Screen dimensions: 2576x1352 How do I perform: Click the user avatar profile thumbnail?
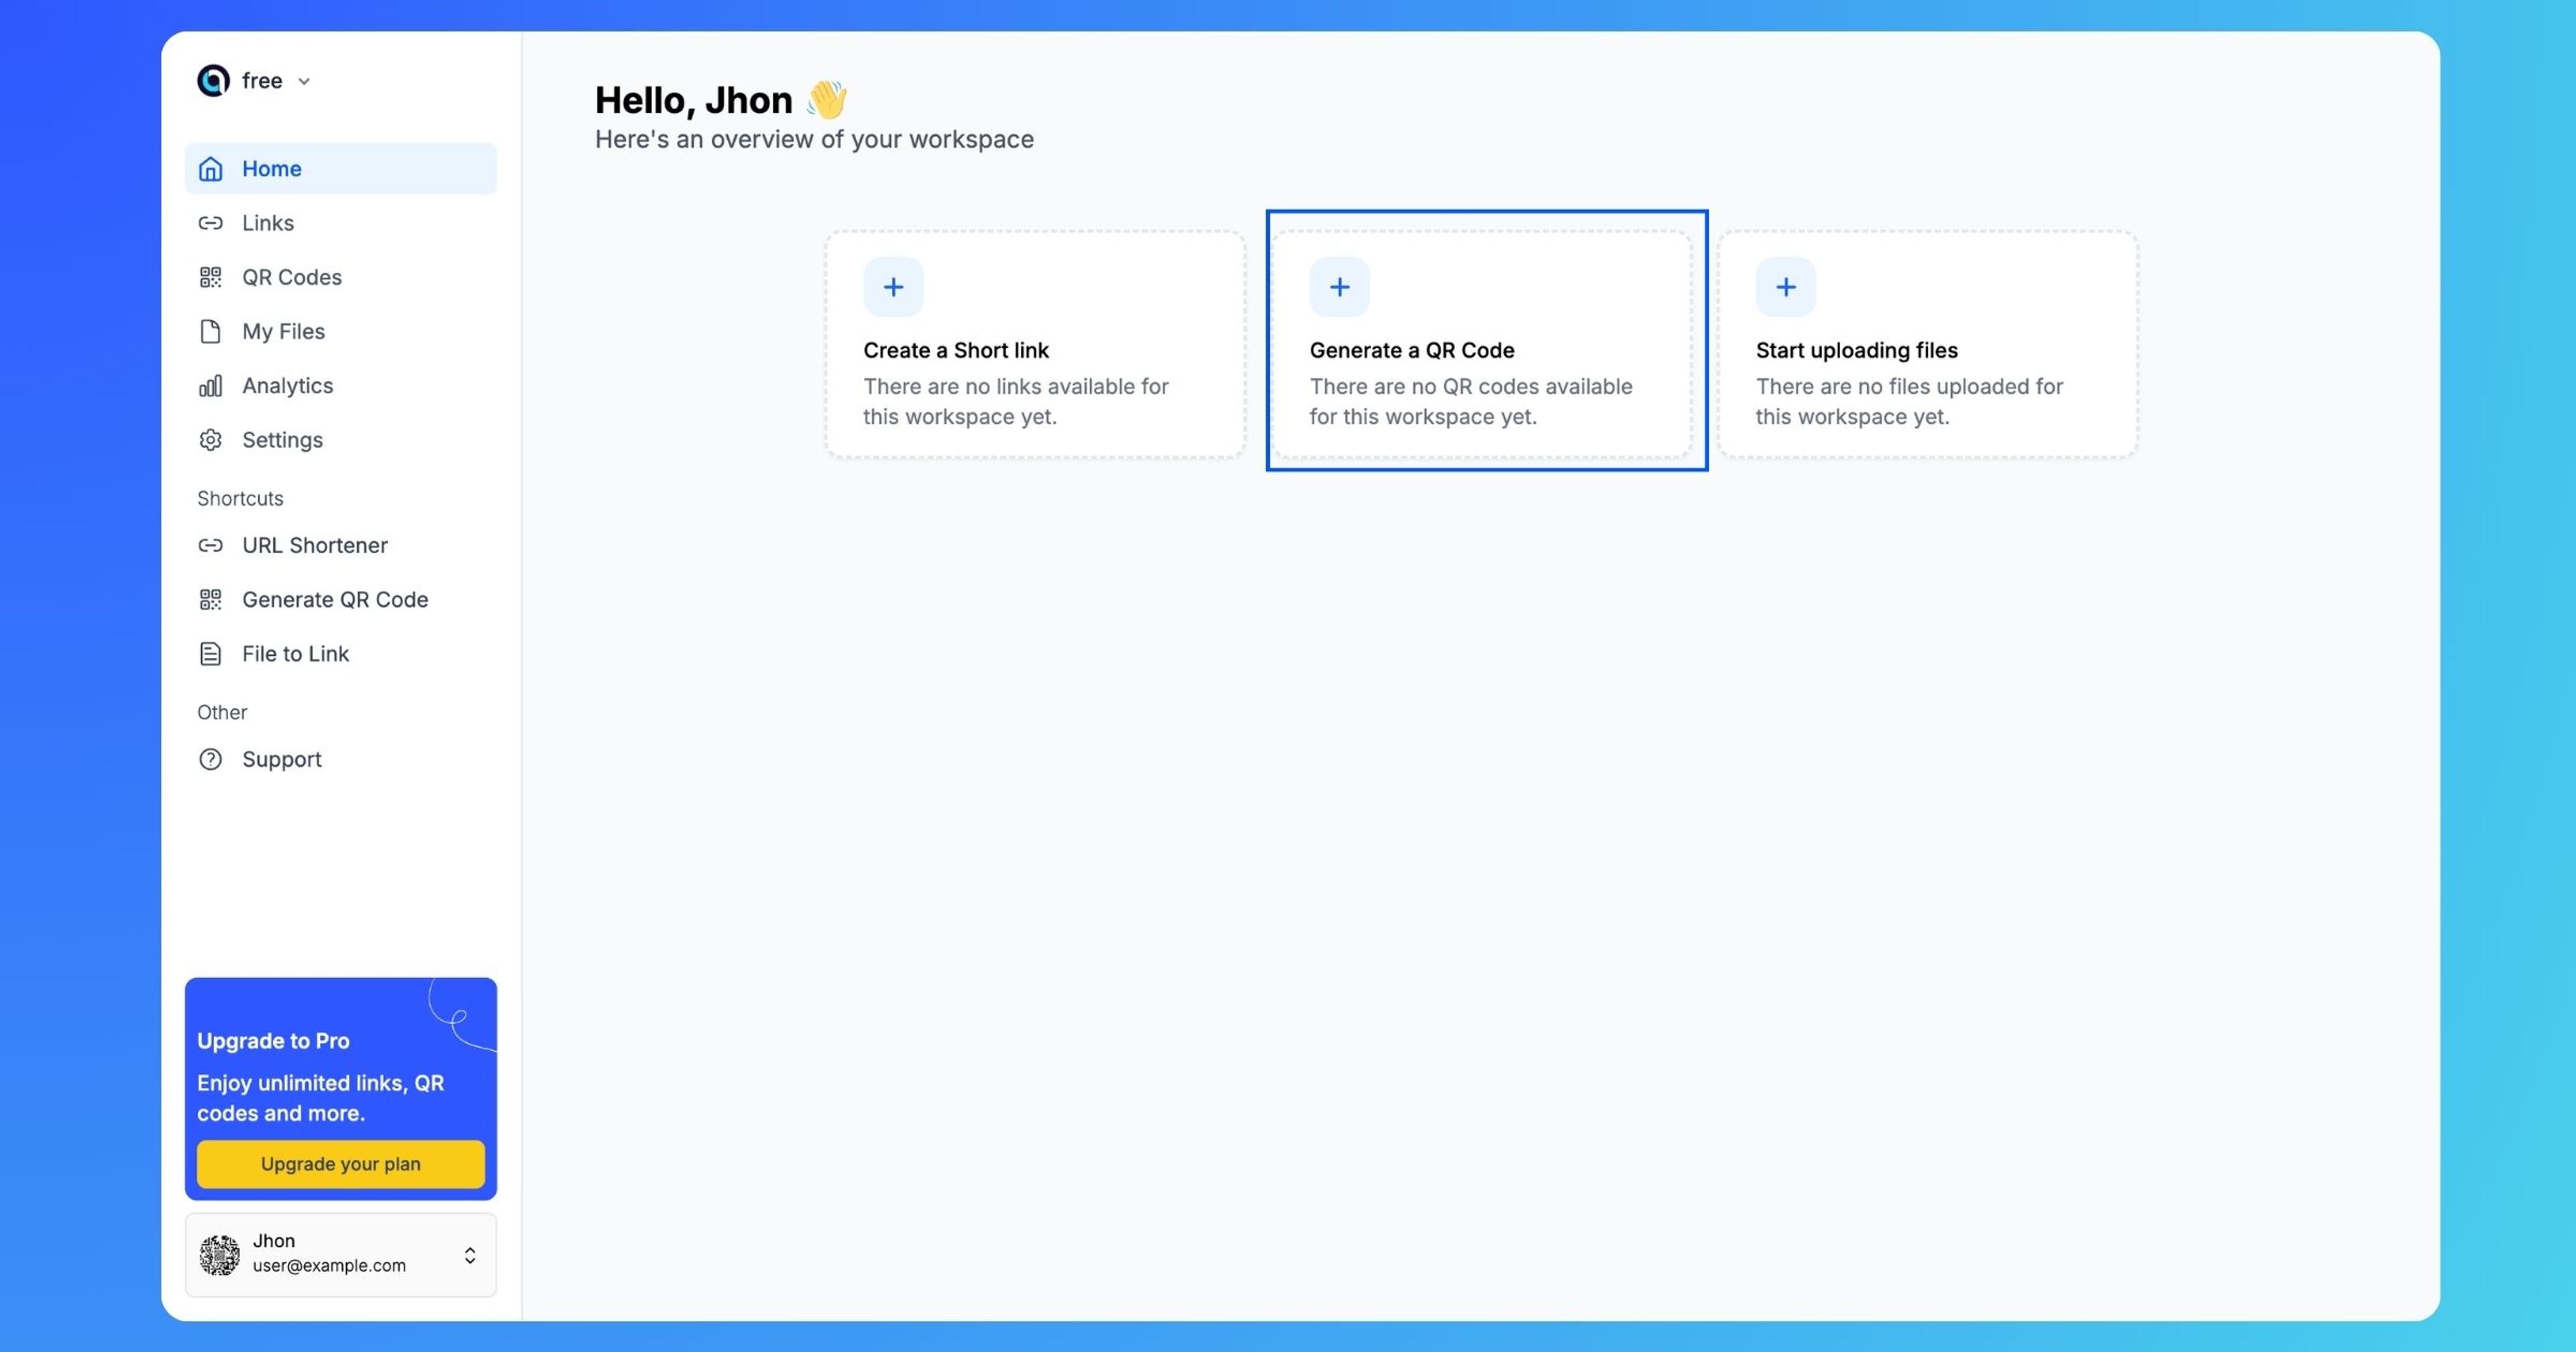coord(218,1253)
